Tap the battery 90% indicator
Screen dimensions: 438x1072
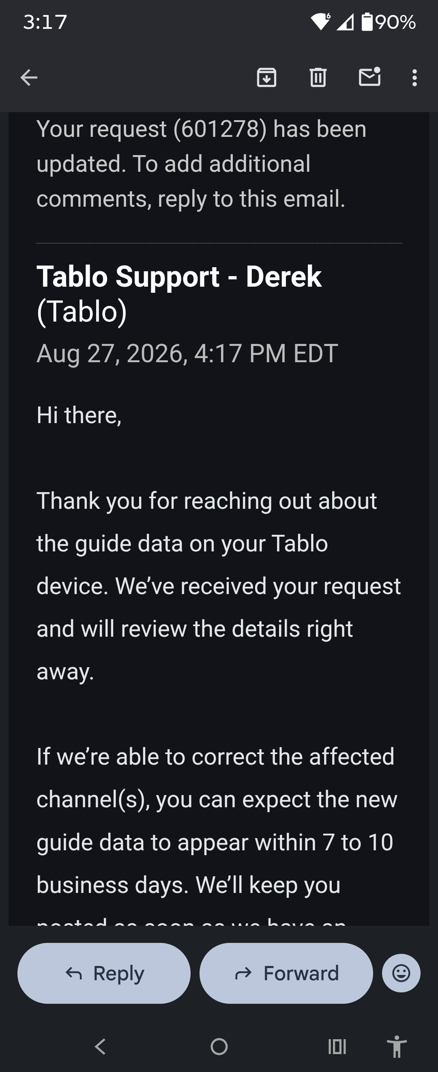pos(388,22)
